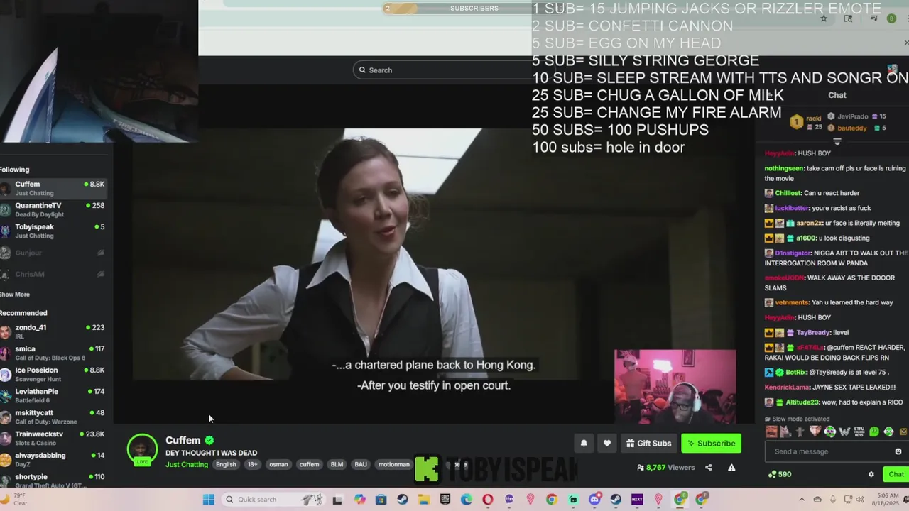Open offline Gunjour channel
The height and width of the screenshot is (511, 909).
tap(53, 253)
